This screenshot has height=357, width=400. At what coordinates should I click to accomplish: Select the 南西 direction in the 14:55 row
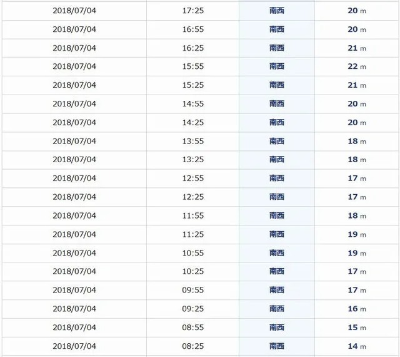(x=277, y=104)
